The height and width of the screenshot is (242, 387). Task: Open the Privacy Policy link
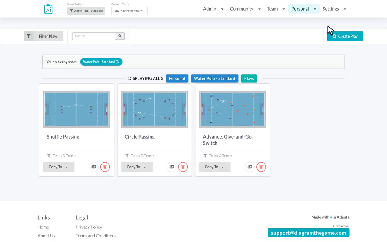89,227
